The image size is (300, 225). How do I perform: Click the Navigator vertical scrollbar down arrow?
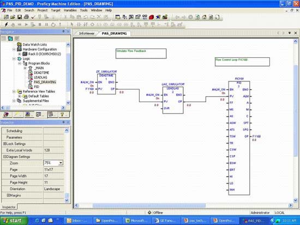tap(68, 103)
